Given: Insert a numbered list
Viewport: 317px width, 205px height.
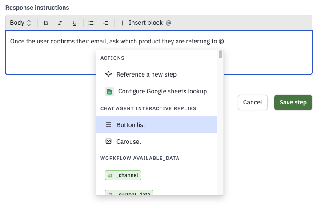Looking at the screenshot, I should [105, 23].
